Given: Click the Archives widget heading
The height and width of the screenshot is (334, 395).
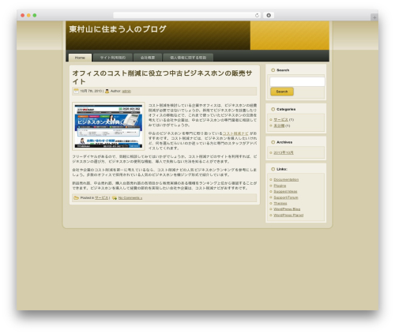Looking at the screenshot, I should (284, 142).
